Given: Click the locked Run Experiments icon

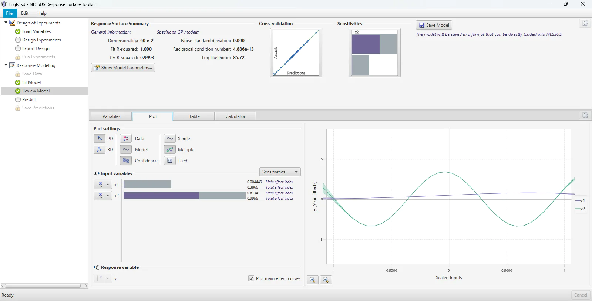Looking at the screenshot, I should click(17, 57).
